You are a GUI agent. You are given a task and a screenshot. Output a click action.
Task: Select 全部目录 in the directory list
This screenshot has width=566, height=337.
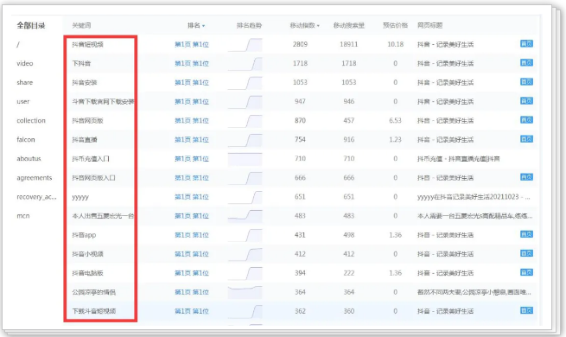(x=31, y=26)
